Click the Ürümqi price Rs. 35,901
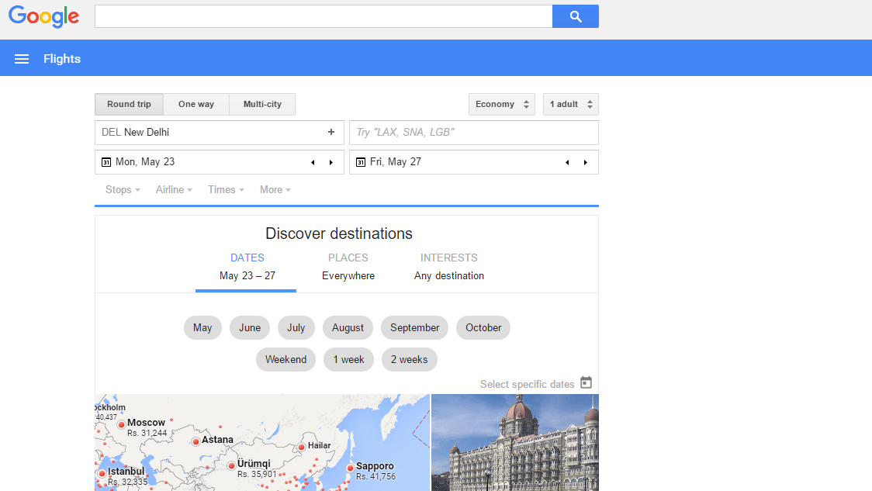The width and height of the screenshot is (872, 491). click(256, 474)
